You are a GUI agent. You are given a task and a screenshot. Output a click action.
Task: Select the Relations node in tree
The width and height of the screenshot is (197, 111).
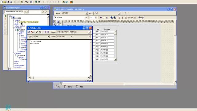pos(22,51)
